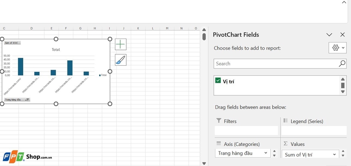Click the 50,00 axis label

click(x=7, y=56)
